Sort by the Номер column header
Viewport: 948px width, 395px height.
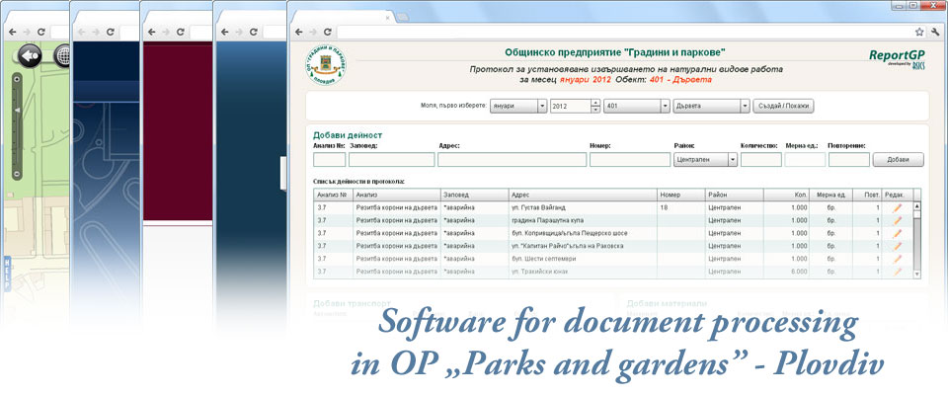click(680, 195)
